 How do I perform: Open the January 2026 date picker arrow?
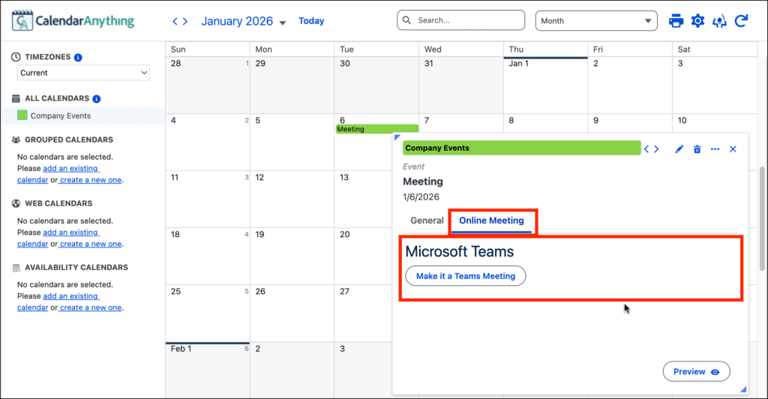283,23
